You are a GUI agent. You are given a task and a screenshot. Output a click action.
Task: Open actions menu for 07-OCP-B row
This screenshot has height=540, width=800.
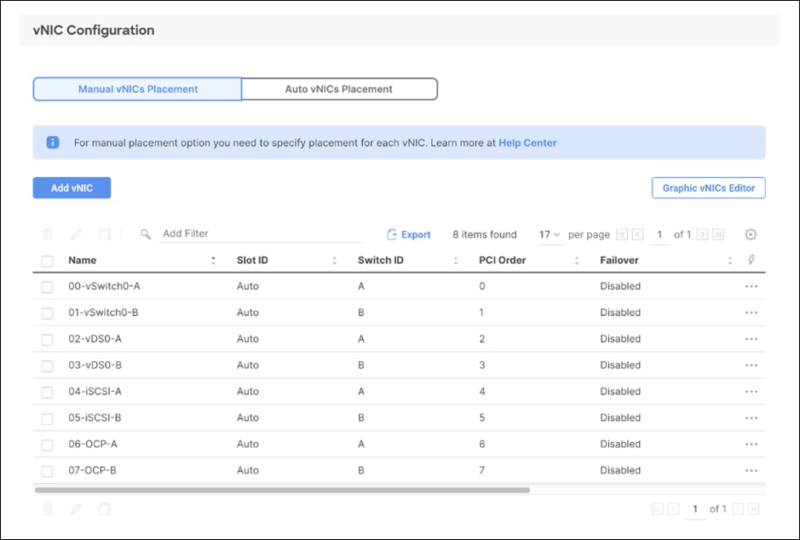coord(751,471)
